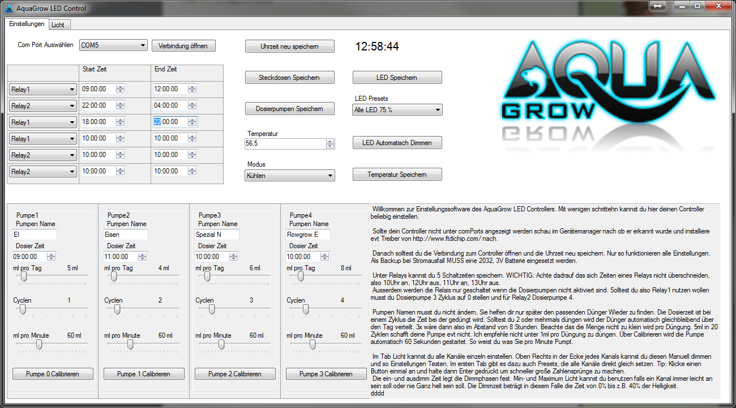This screenshot has height=408, width=736.
Task: Click the Pumpe4 name field Flowgrow E
Action: pyautogui.click(x=308, y=235)
